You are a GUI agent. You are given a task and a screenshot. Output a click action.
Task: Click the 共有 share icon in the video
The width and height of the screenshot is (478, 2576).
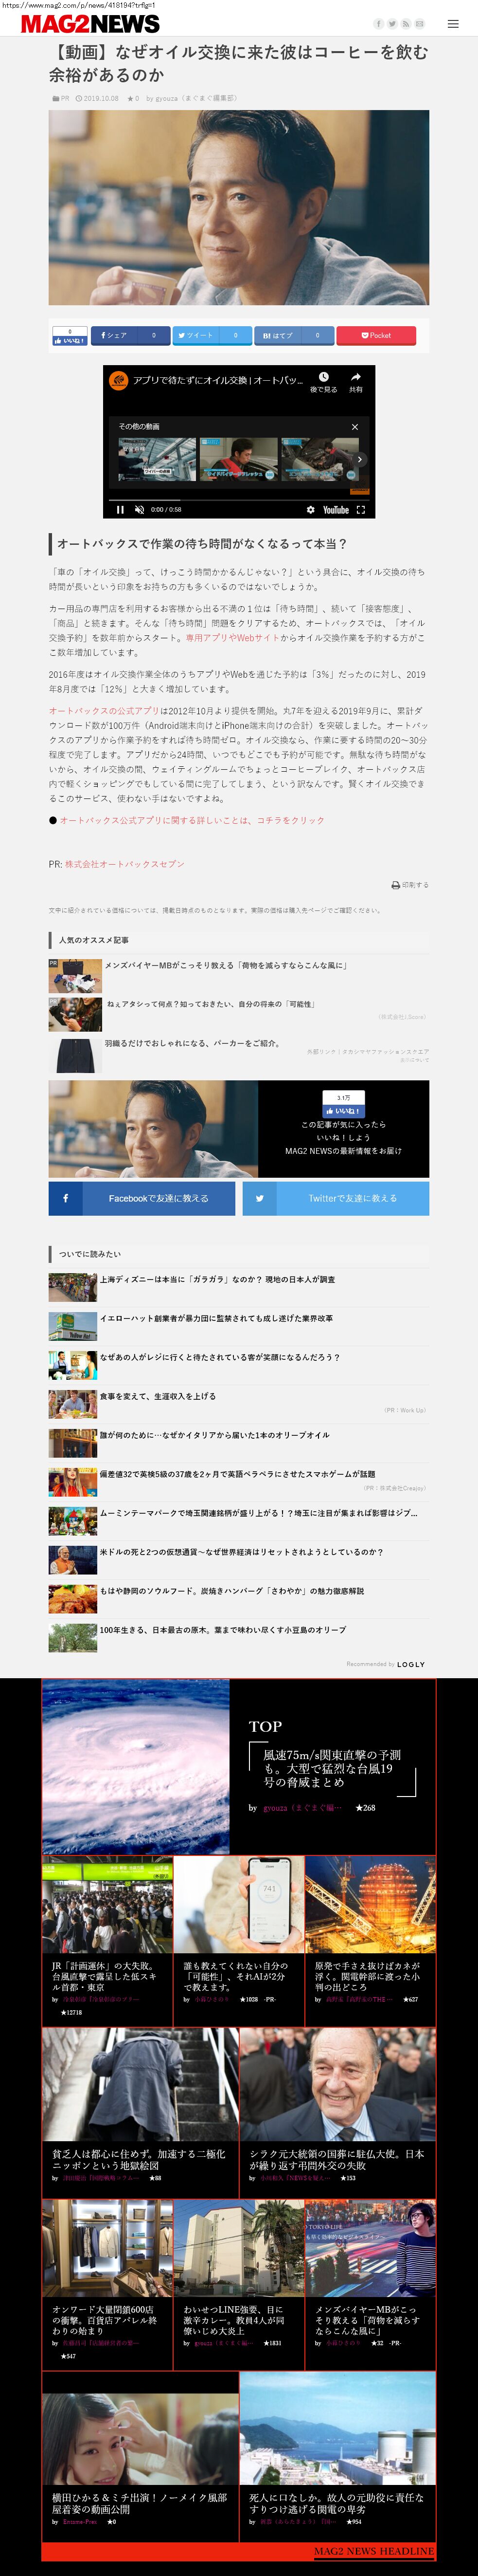click(x=355, y=382)
